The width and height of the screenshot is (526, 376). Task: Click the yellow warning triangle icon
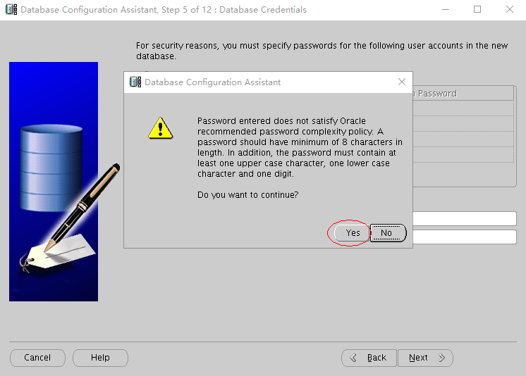coord(160,128)
